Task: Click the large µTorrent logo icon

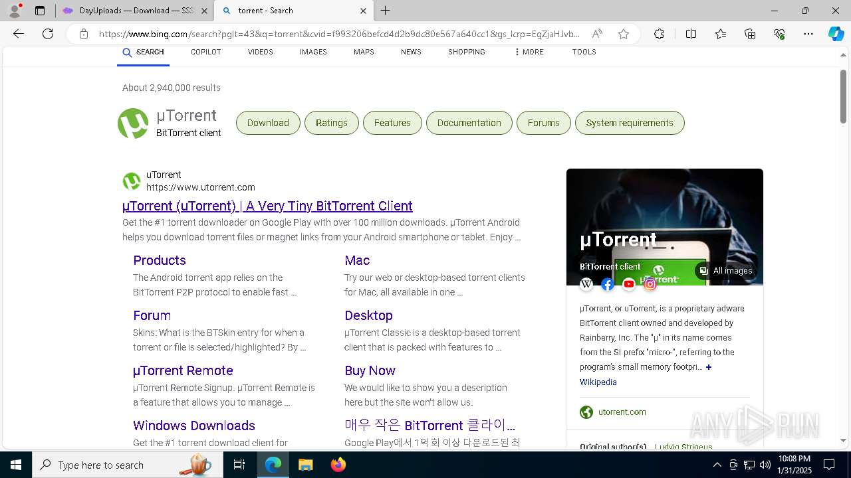Action: [x=133, y=123]
